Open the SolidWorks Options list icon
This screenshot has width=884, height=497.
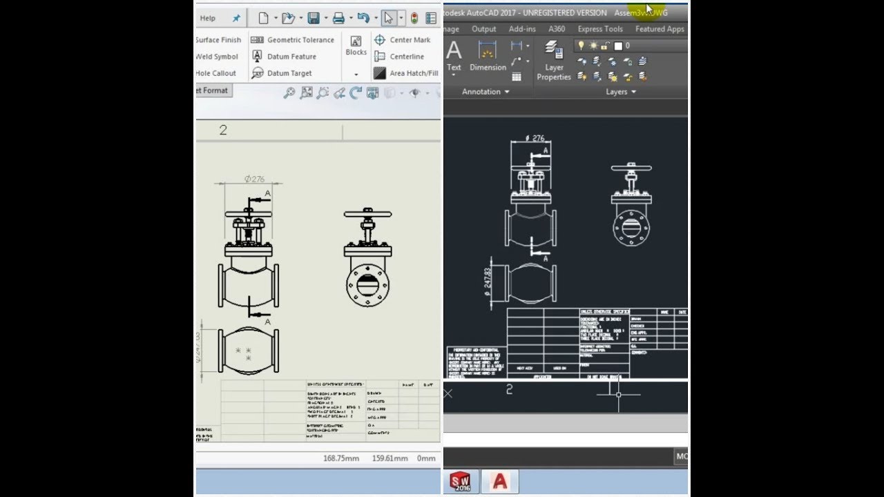[x=431, y=18]
